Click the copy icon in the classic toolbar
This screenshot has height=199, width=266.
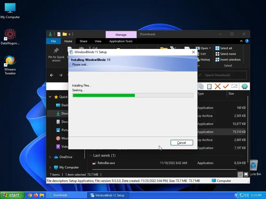(201, 86)
